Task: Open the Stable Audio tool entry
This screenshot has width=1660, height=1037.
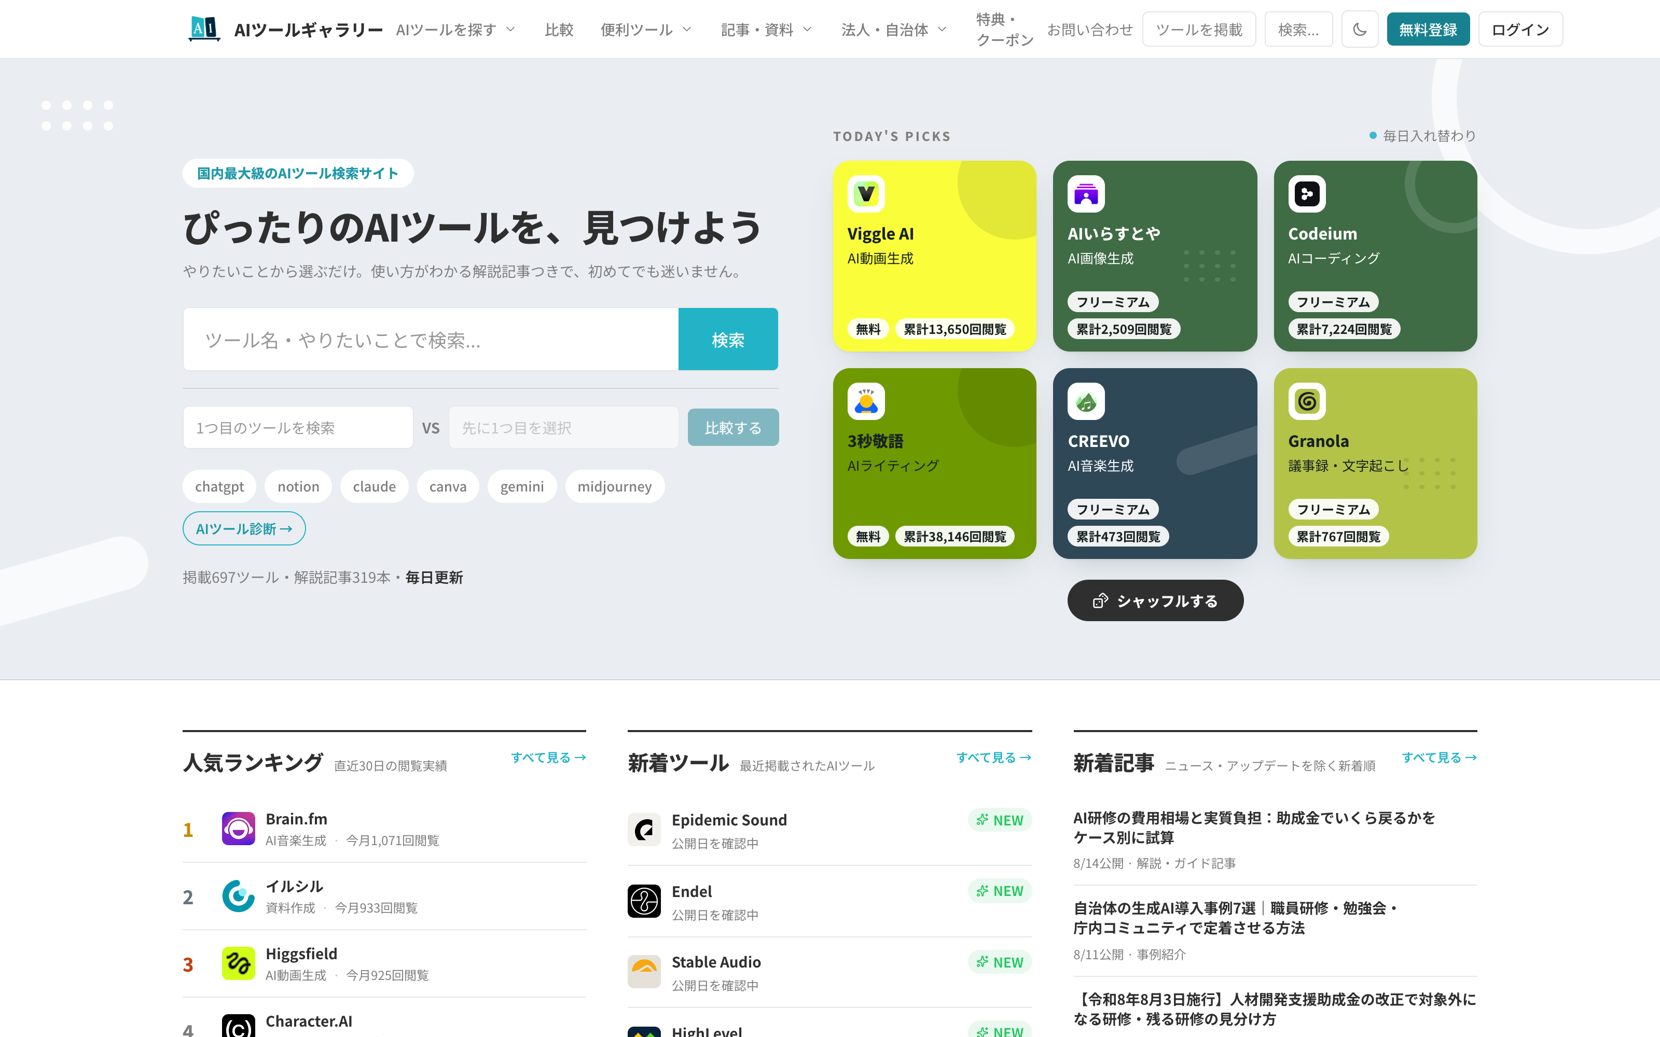Action: [x=829, y=972]
